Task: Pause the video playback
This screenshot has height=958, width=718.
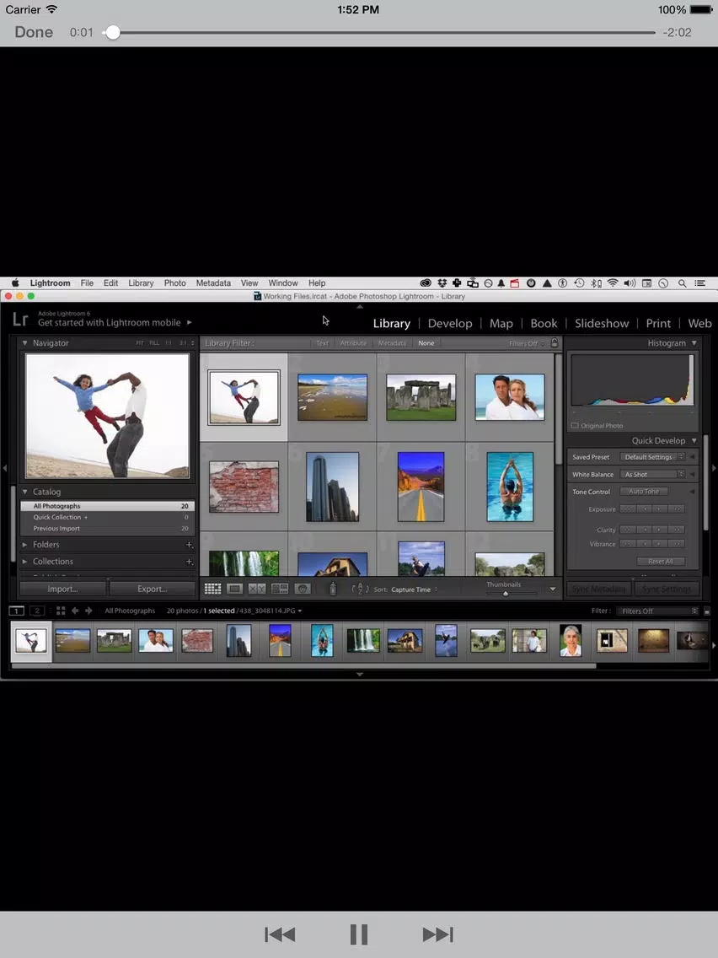Action: 359,934
